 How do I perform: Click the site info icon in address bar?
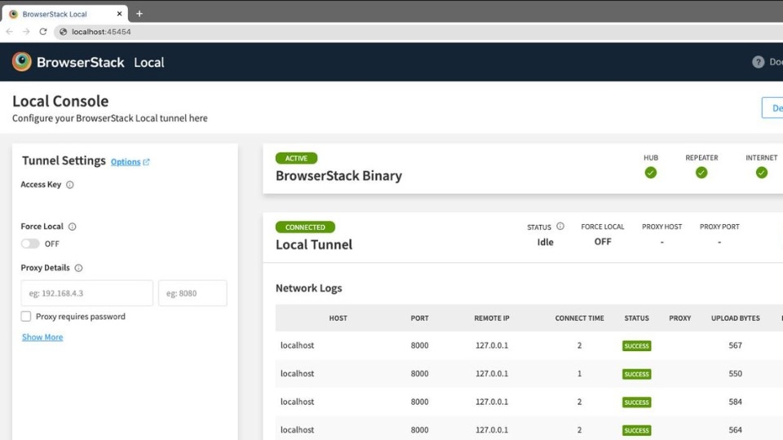pos(63,32)
